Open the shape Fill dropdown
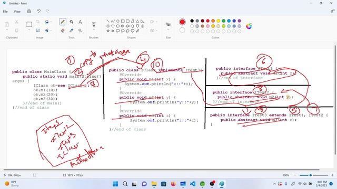The image size is (337, 189). [x=153, y=30]
